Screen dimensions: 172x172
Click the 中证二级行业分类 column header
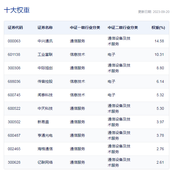pos(123,27)
